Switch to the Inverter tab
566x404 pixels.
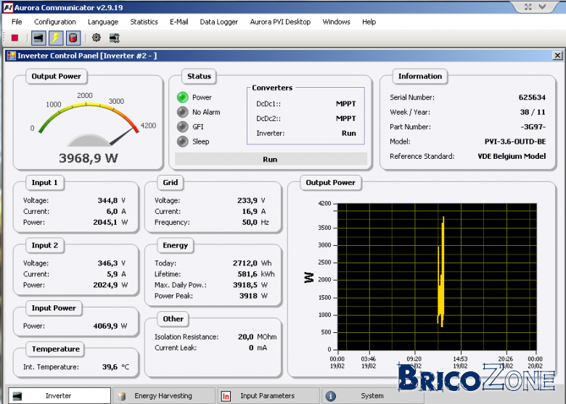click(60, 396)
